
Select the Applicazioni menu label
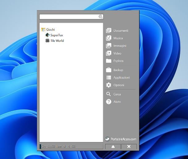point(121,78)
